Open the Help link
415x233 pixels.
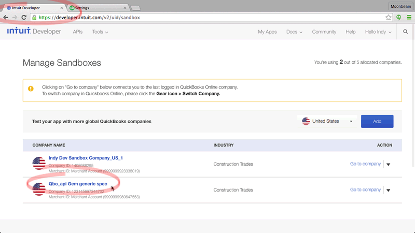click(351, 32)
